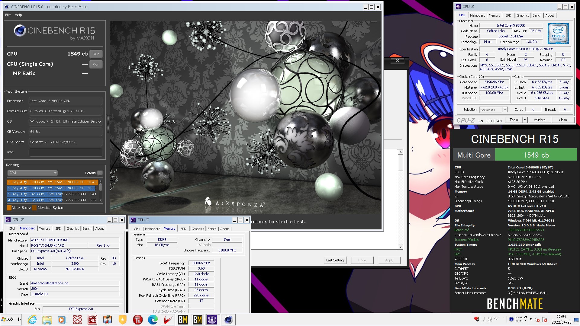580x326 pixels.
Task: Click the スタート start button
Action: click(x=11, y=320)
